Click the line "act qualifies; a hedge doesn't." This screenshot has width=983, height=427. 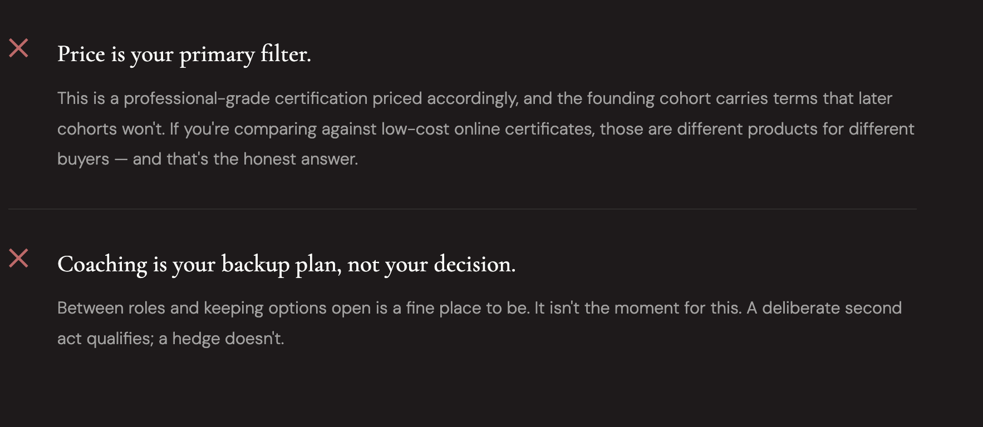pos(171,339)
